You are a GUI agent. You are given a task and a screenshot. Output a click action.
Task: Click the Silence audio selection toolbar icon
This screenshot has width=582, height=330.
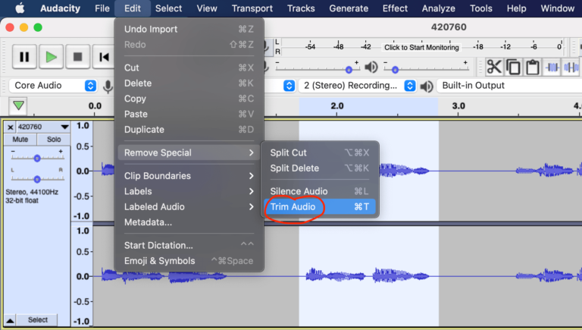(x=571, y=68)
